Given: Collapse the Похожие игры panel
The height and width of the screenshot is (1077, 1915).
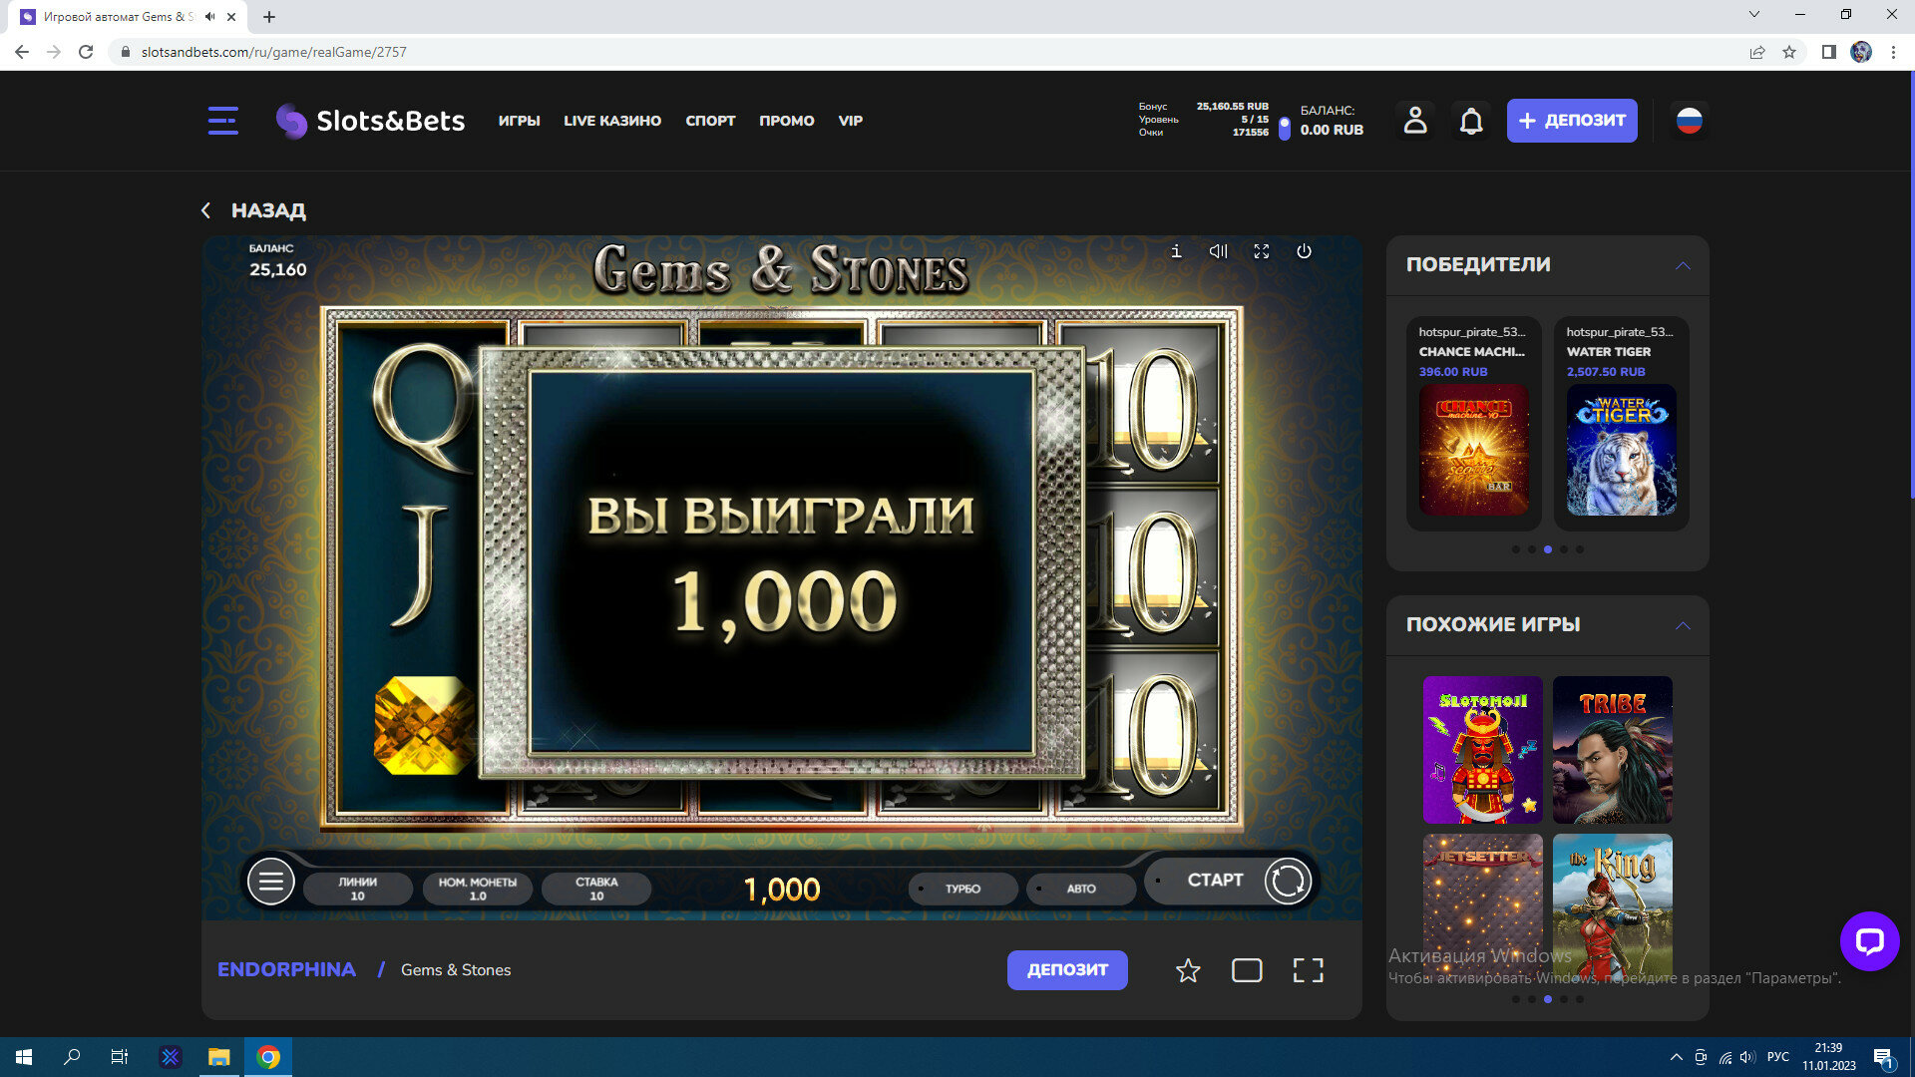Looking at the screenshot, I should point(1683,625).
